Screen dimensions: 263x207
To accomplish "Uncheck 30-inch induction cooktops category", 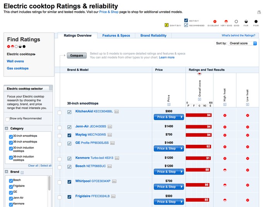I will tap(11, 149).
